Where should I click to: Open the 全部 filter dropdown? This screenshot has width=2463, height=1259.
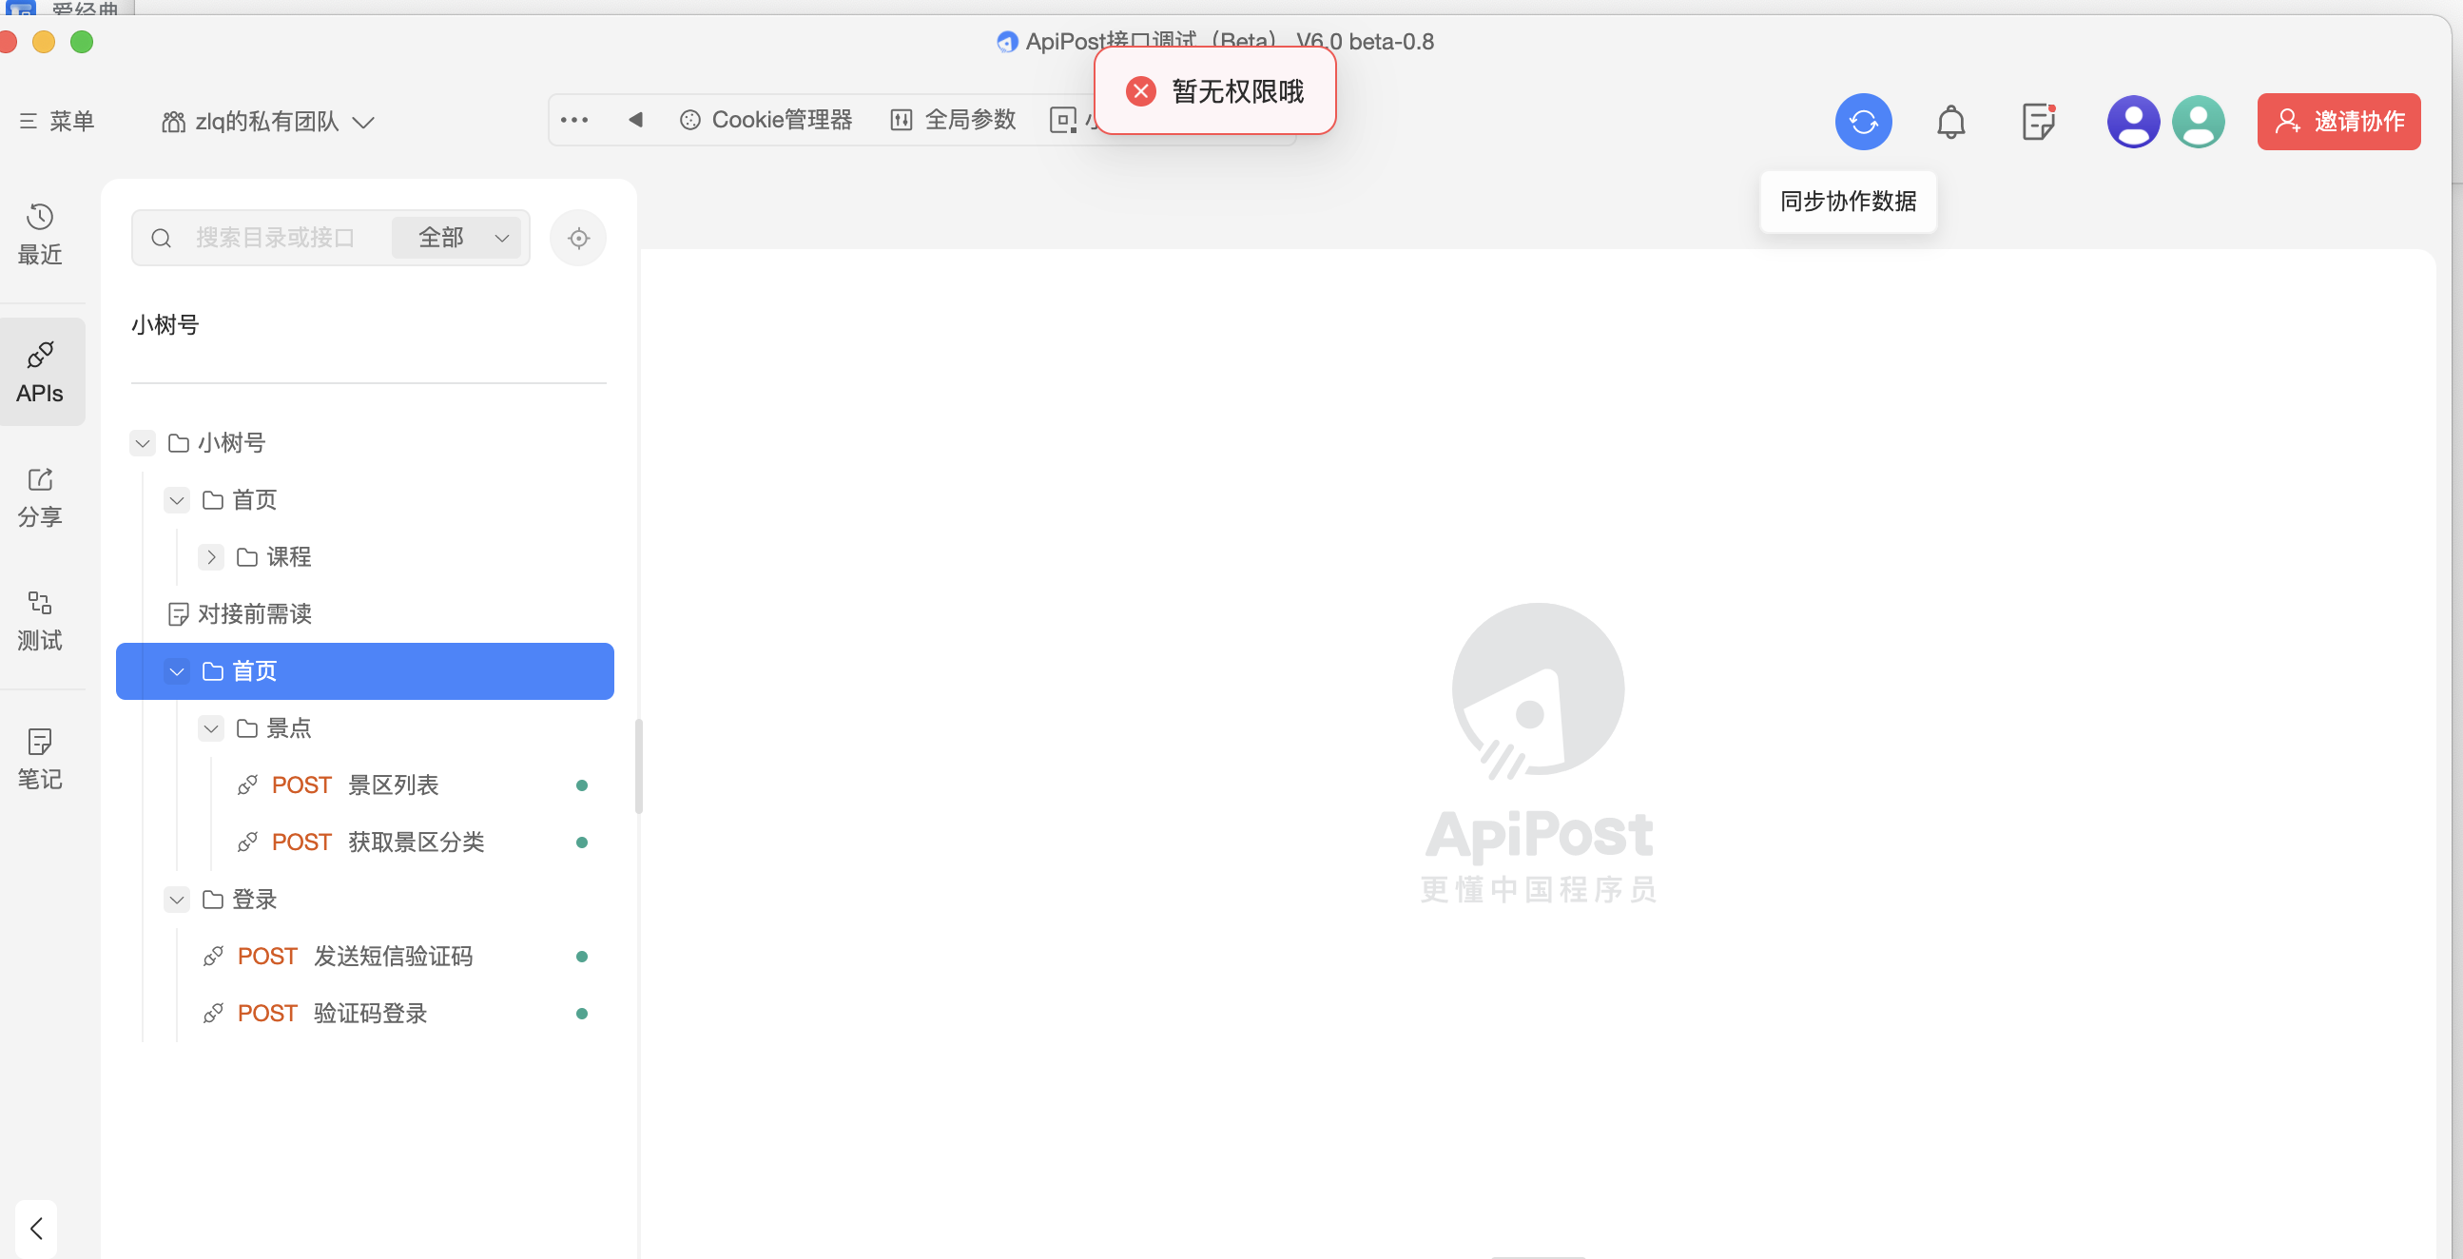point(457,237)
